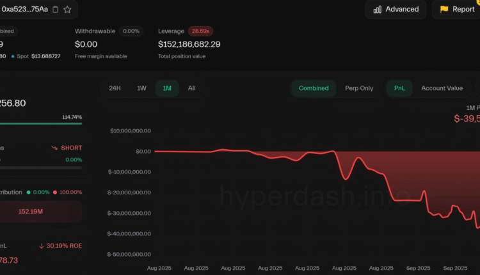Click the 0xa523...75Aa wallet address
This screenshot has width=480, height=275.
(24, 9)
